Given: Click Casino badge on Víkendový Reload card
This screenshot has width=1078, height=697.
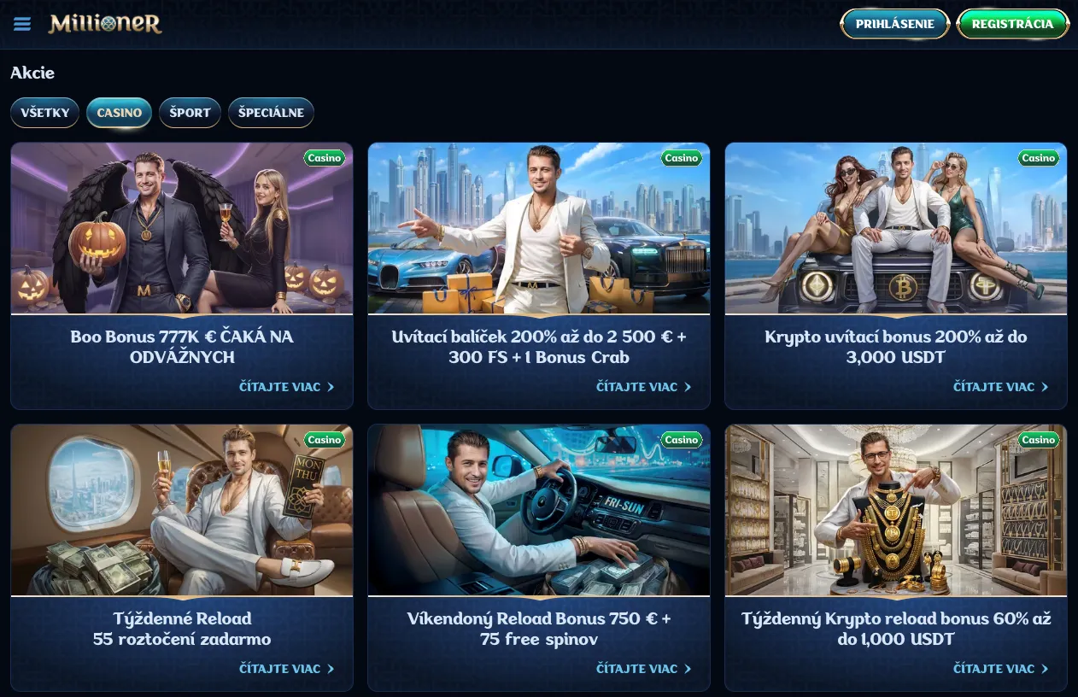Looking at the screenshot, I should click(682, 440).
